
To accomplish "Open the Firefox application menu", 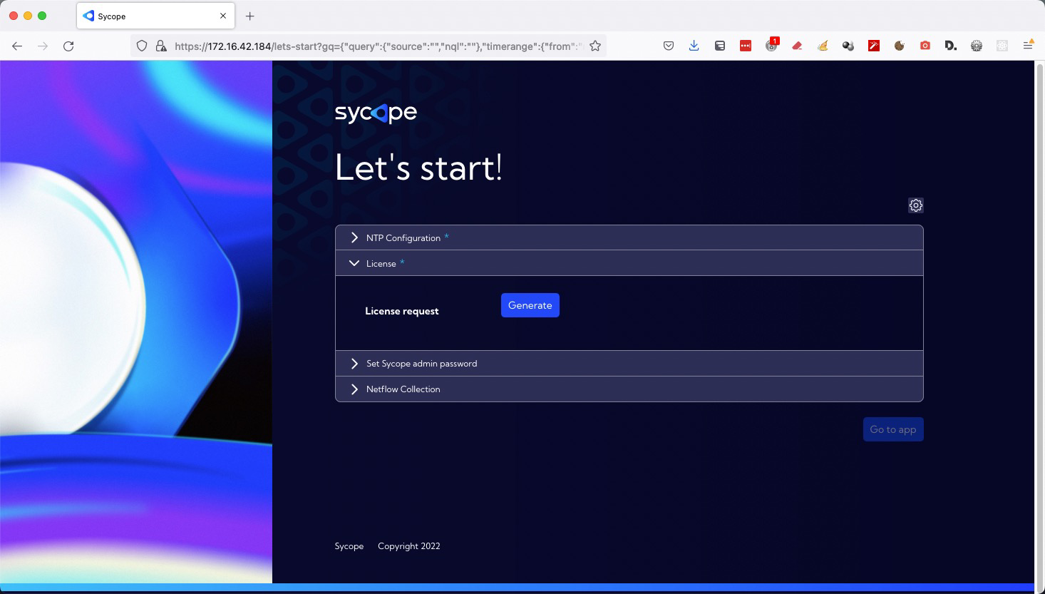I will pos(1028,45).
